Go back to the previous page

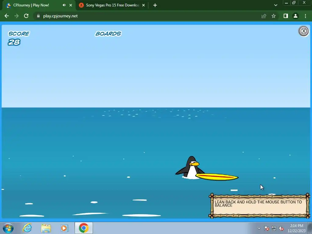click(x=7, y=16)
